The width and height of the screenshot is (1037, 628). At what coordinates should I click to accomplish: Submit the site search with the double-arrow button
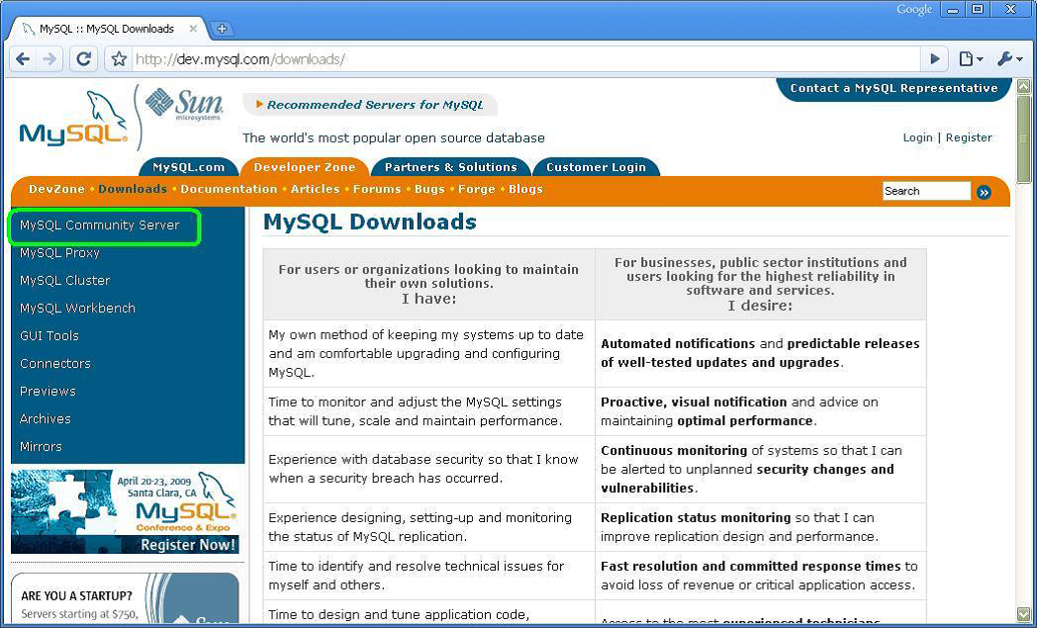pyautogui.click(x=984, y=191)
